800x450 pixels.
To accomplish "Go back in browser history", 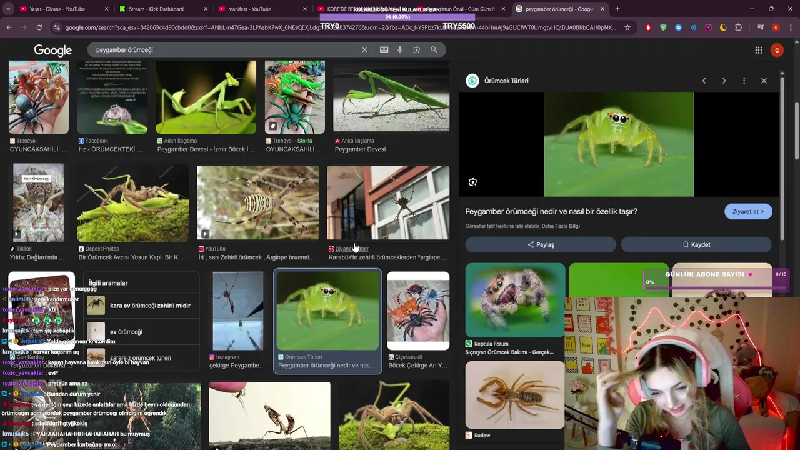I will 9,27.
